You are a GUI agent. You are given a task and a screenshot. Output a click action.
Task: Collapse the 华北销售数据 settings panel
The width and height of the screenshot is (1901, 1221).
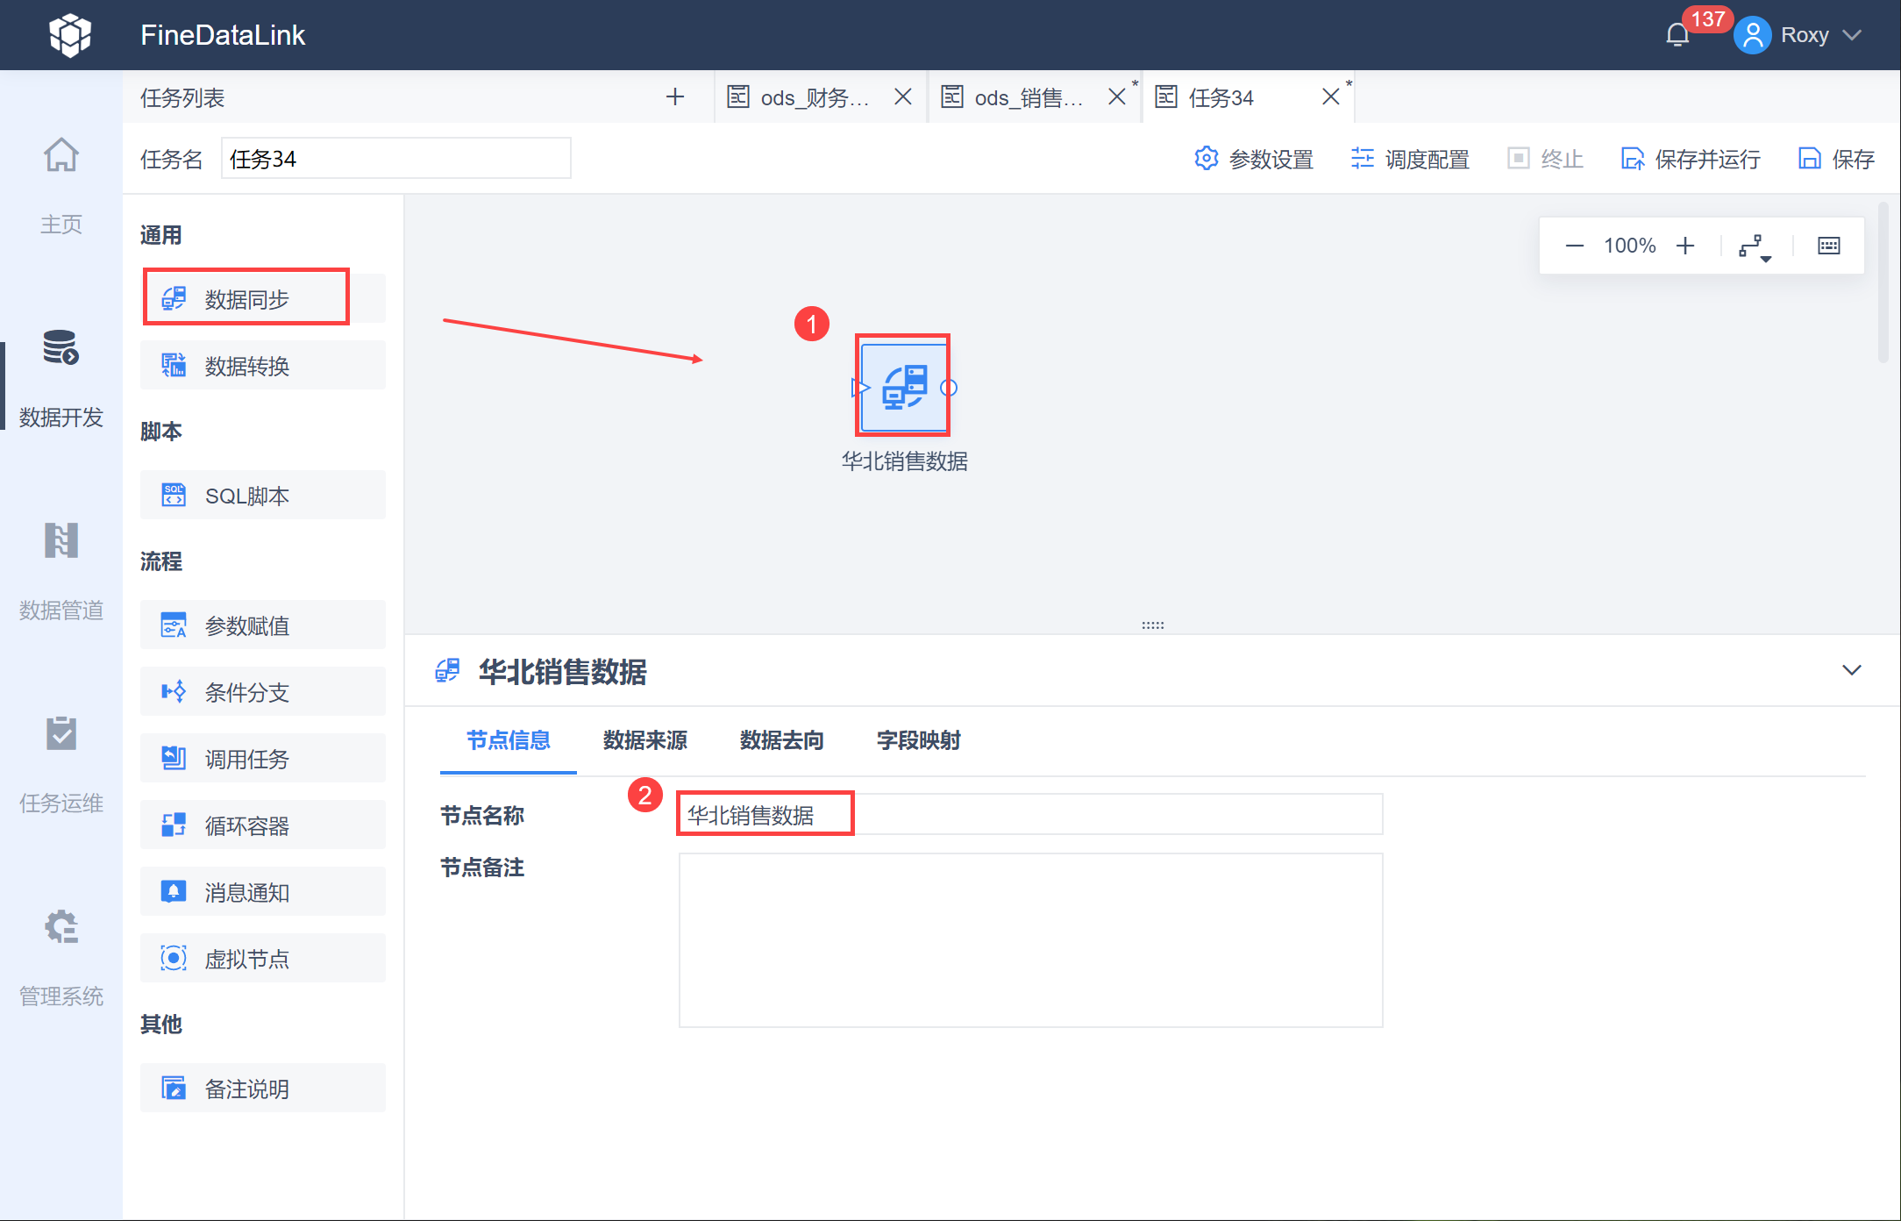[x=1851, y=670]
